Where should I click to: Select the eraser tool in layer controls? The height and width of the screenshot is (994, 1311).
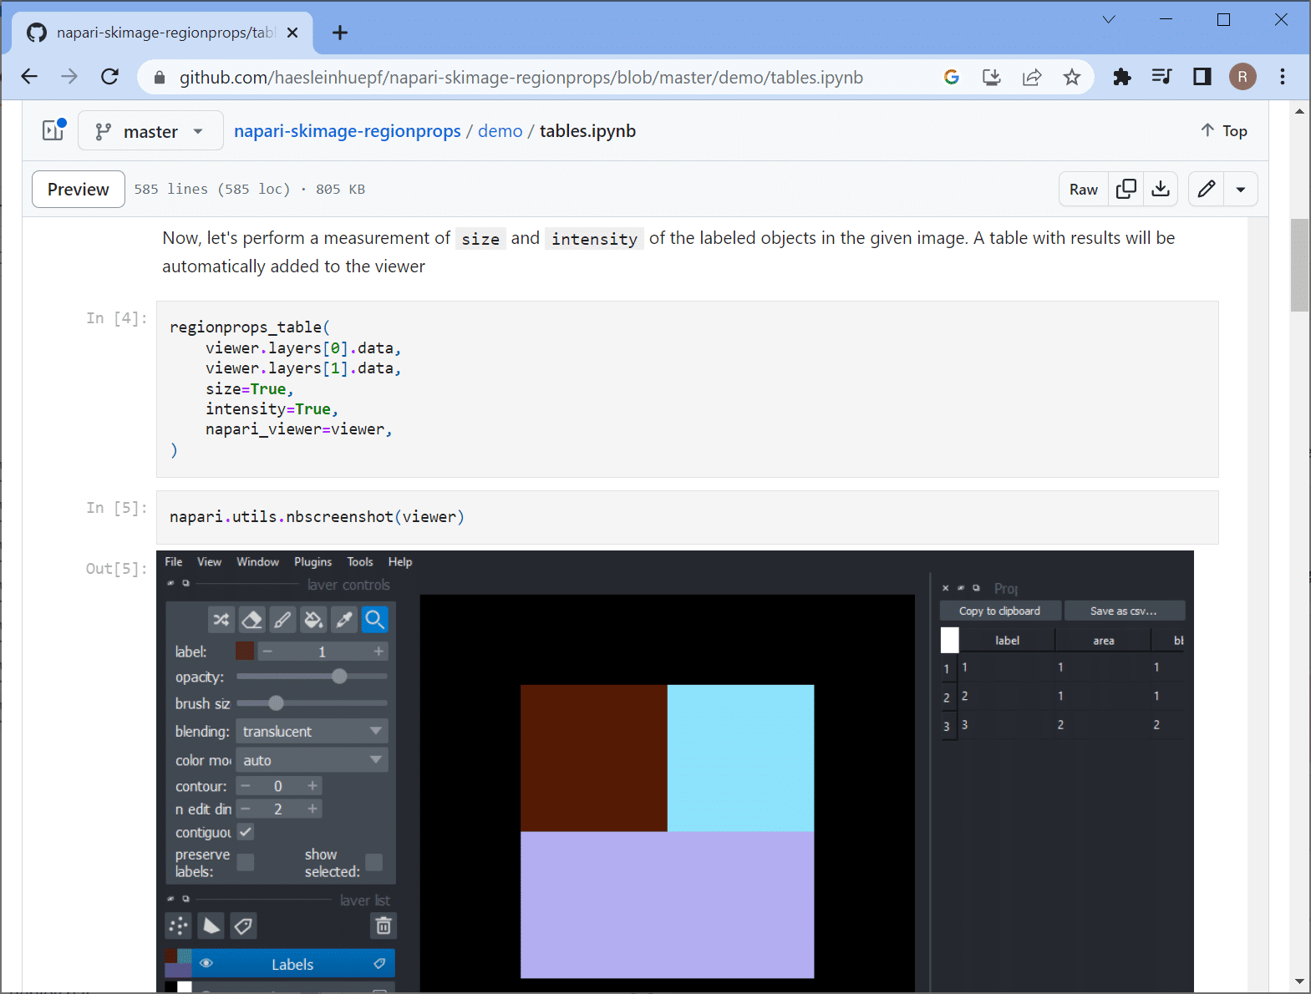[x=252, y=620]
